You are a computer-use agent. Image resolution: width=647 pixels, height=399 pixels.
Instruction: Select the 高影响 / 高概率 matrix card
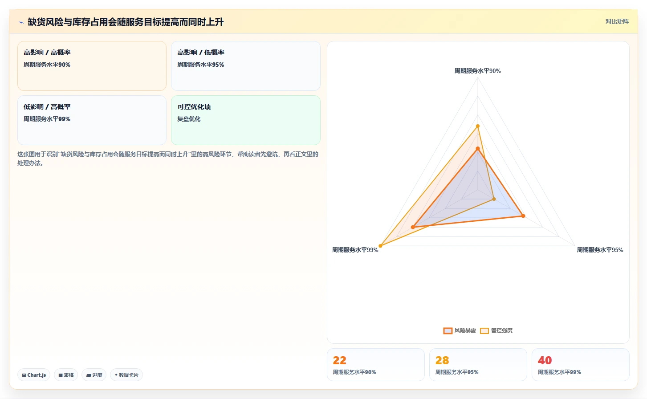tap(92, 66)
